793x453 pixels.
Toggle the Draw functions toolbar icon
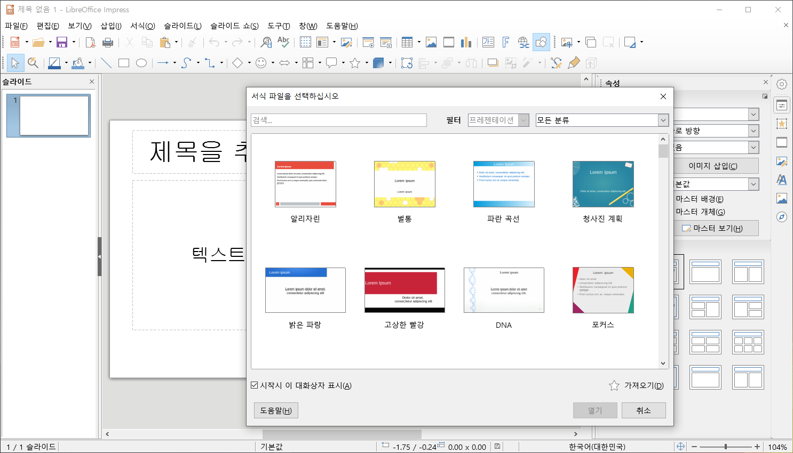541,42
